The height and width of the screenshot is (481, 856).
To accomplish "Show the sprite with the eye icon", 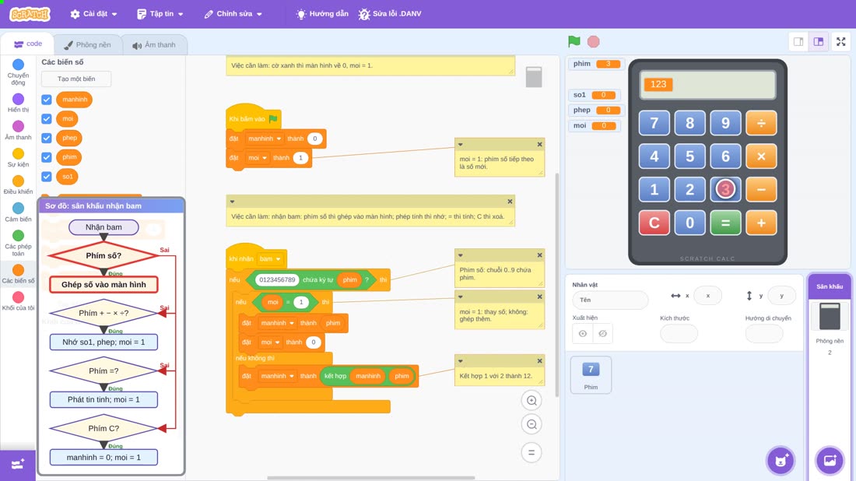I will pyautogui.click(x=583, y=334).
